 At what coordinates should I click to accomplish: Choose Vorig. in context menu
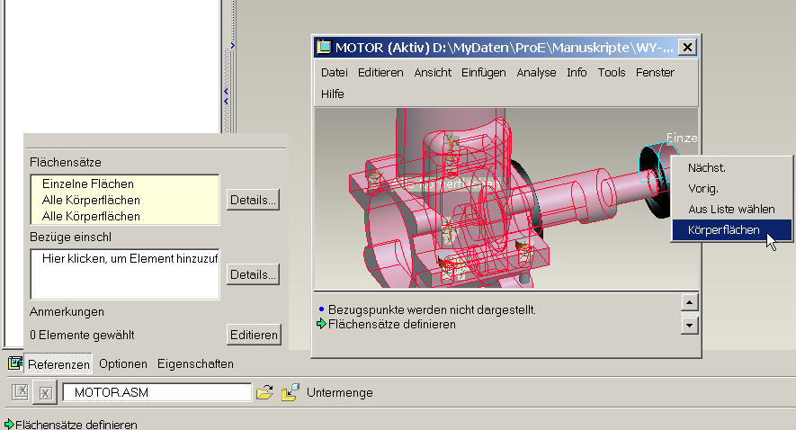click(731, 188)
